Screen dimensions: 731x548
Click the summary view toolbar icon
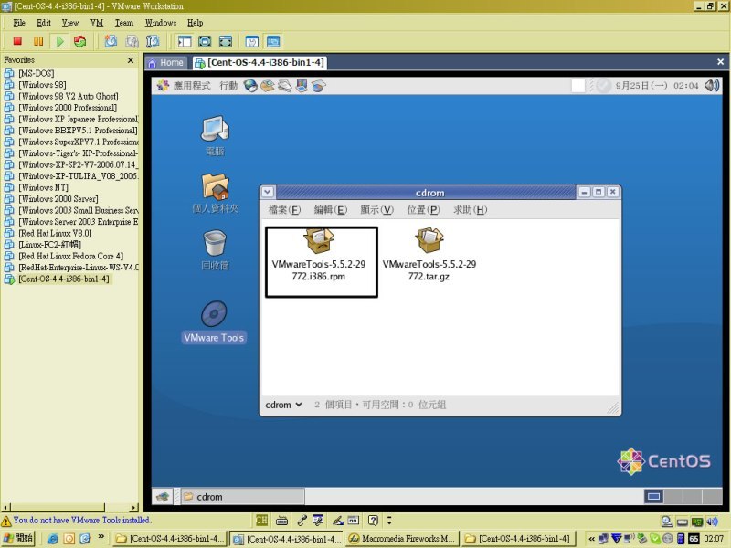252,41
